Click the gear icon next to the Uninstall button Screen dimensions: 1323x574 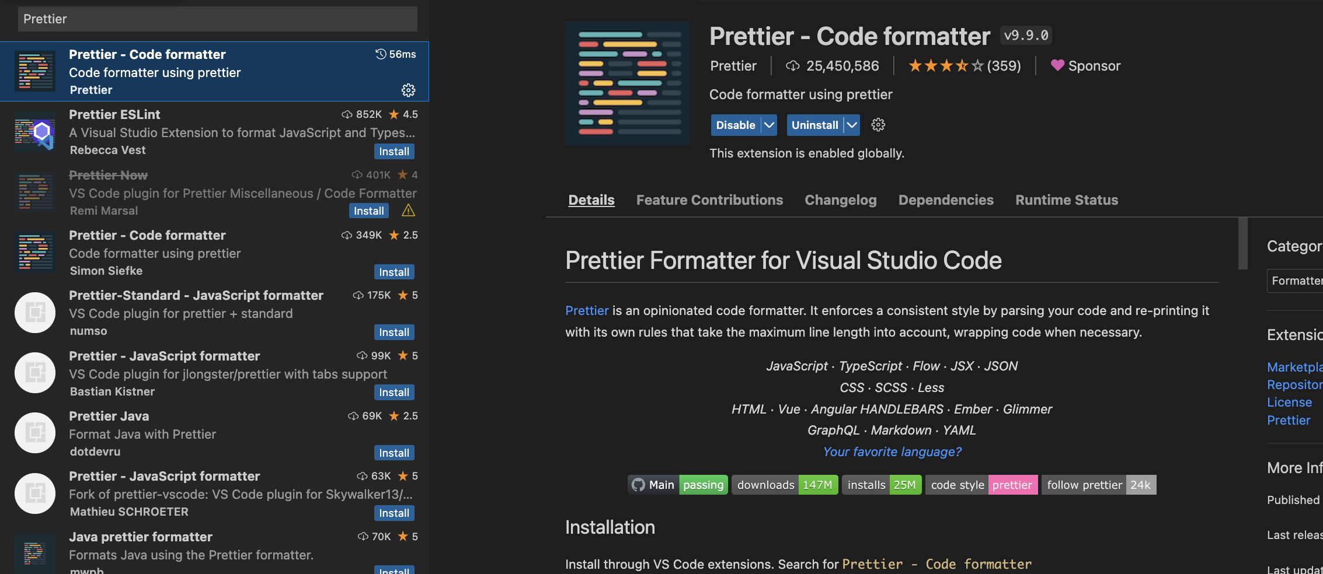pyautogui.click(x=878, y=125)
